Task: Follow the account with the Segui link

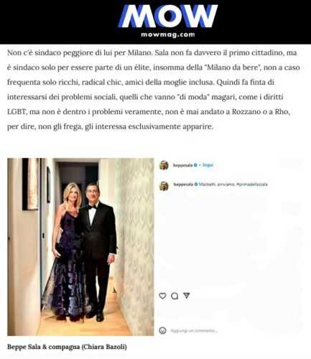Action: click(208, 165)
